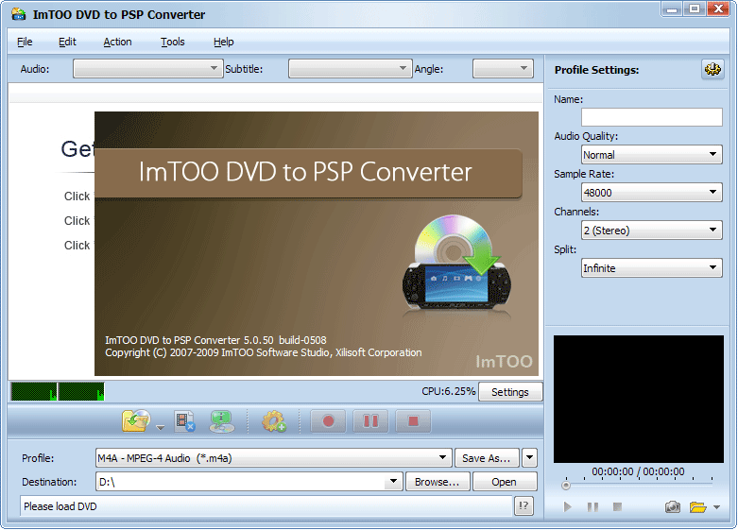The width and height of the screenshot is (738, 530).
Task: Click the app icon in title bar
Action: point(19,14)
